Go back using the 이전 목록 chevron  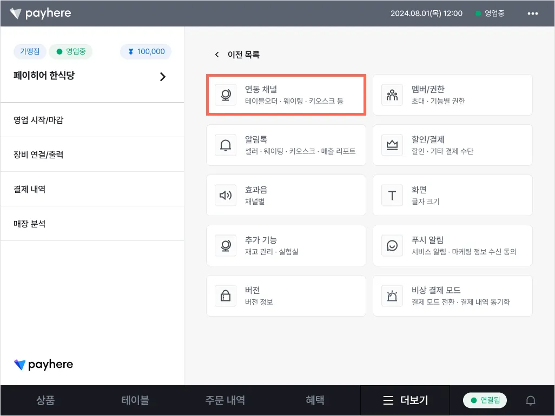[x=217, y=55]
